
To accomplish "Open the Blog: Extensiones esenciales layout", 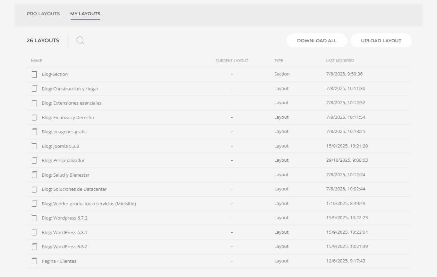I will click(71, 103).
